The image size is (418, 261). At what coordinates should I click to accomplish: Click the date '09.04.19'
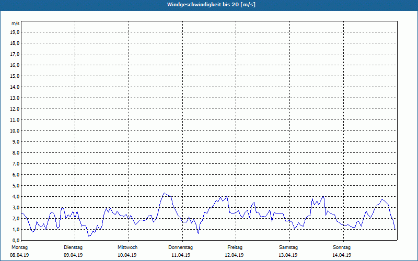point(73,255)
